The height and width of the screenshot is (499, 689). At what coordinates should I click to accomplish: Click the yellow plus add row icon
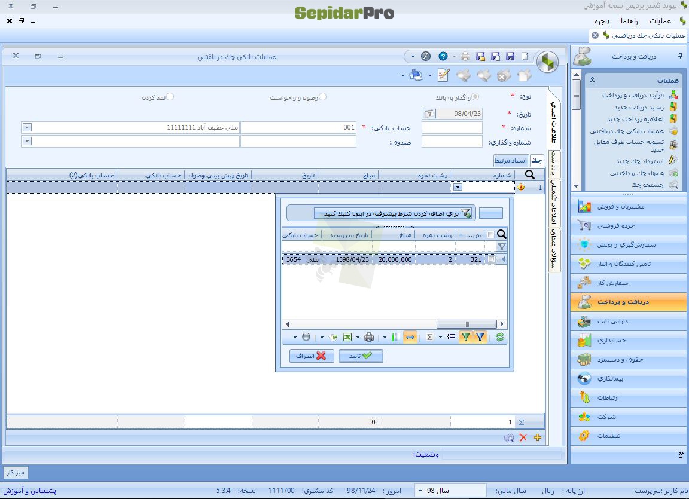[x=538, y=437]
